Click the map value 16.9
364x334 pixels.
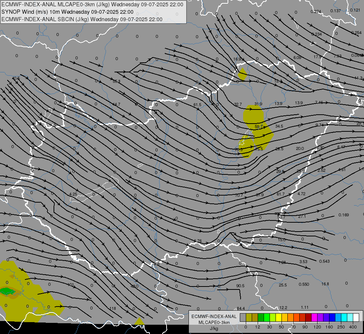click(x=237, y=59)
